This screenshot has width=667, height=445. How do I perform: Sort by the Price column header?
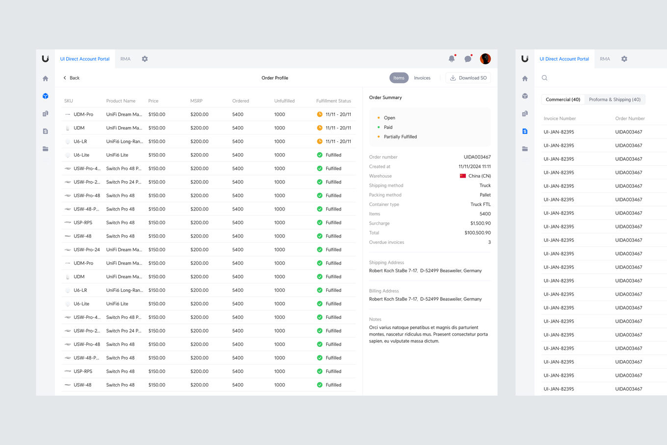coord(154,101)
